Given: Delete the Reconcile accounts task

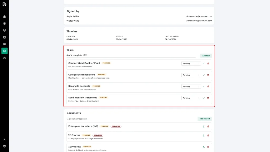Looking at the screenshot, I should (x=208, y=87).
